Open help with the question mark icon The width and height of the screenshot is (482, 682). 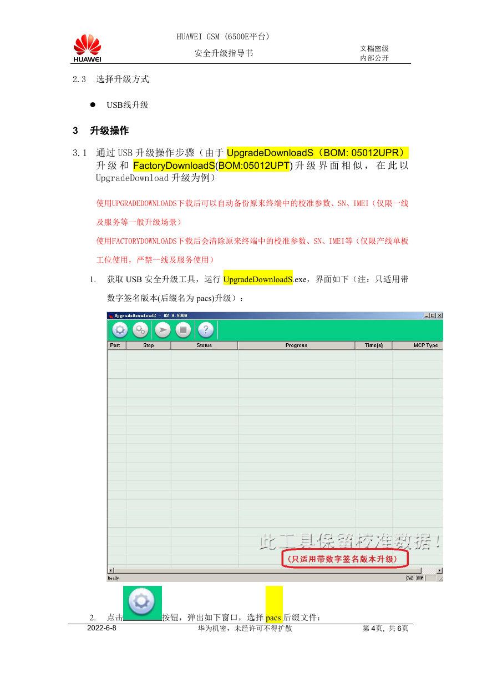pos(206,330)
